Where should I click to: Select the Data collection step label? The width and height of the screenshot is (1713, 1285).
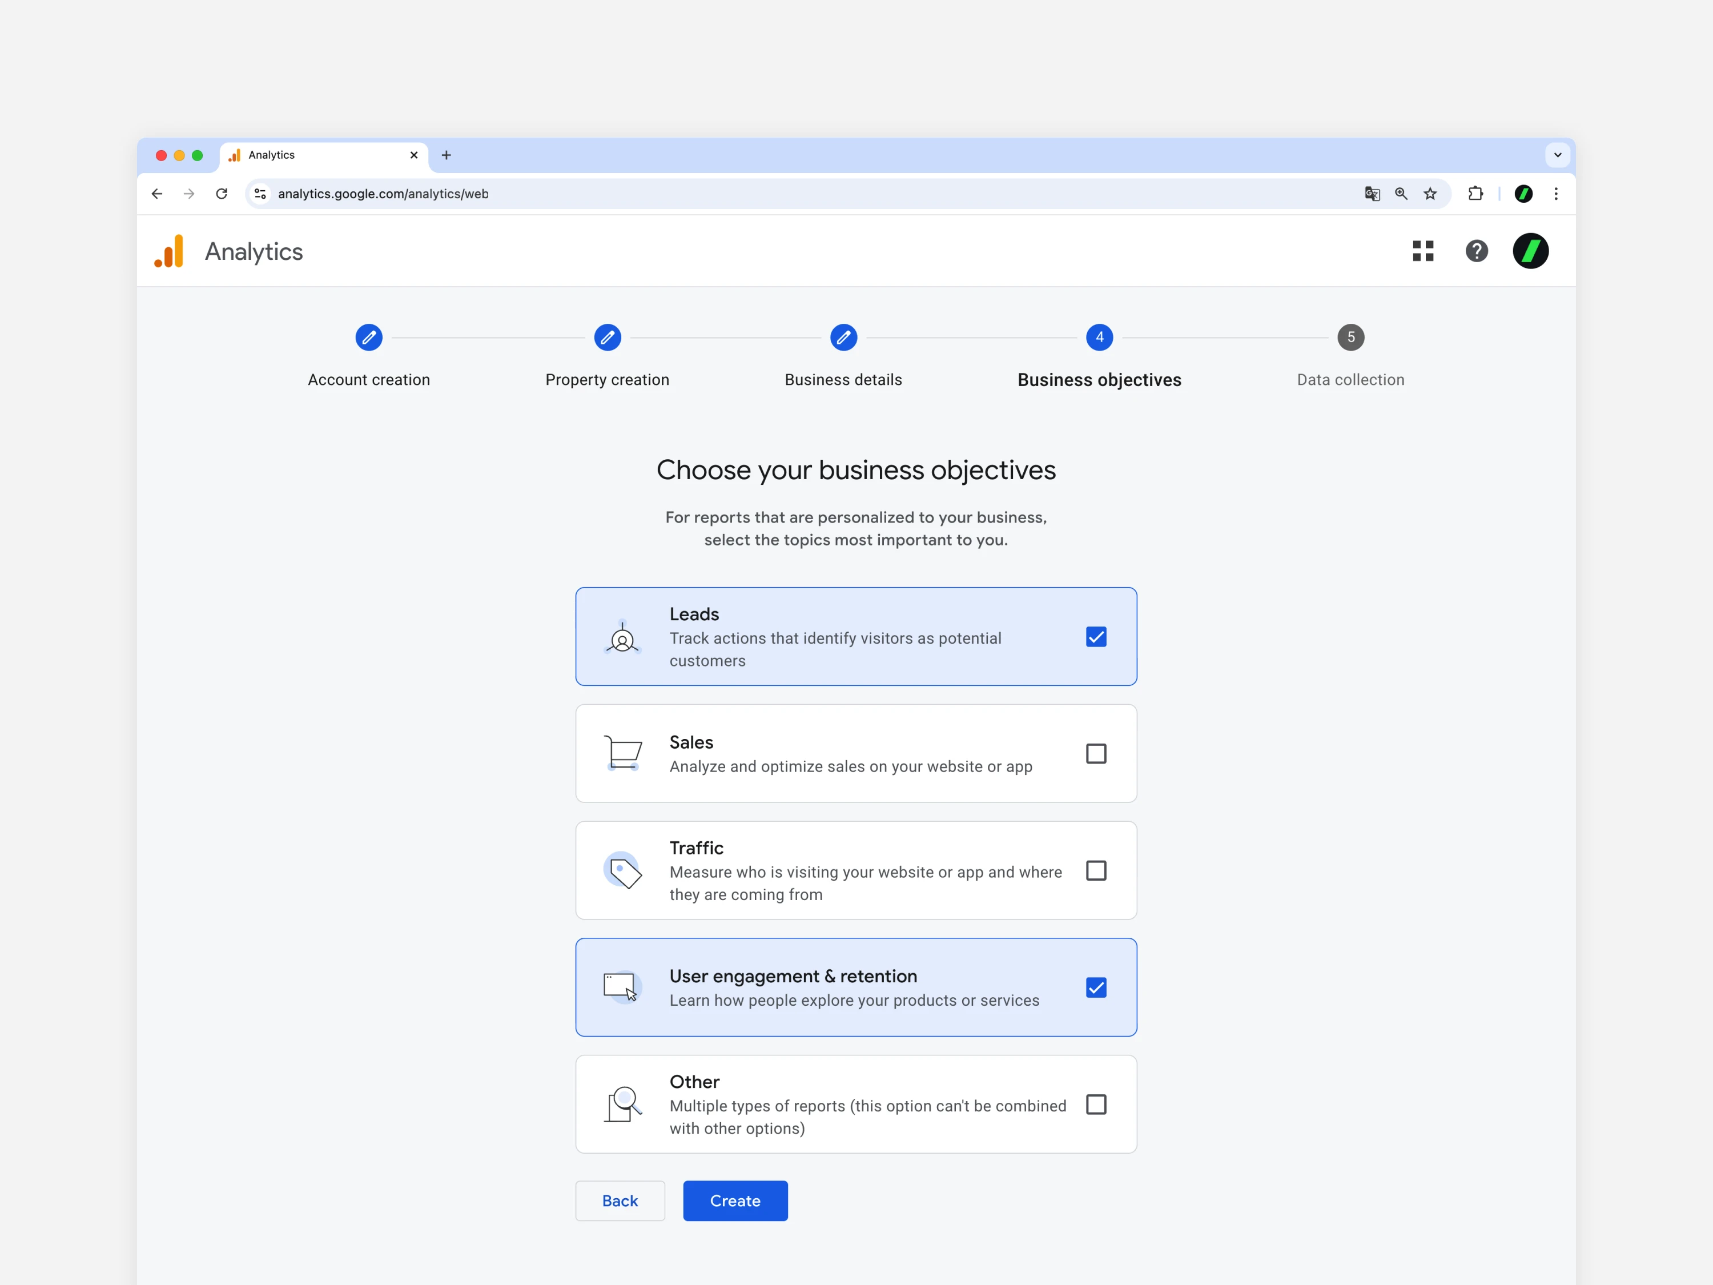pyautogui.click(x=1350, y=380)
